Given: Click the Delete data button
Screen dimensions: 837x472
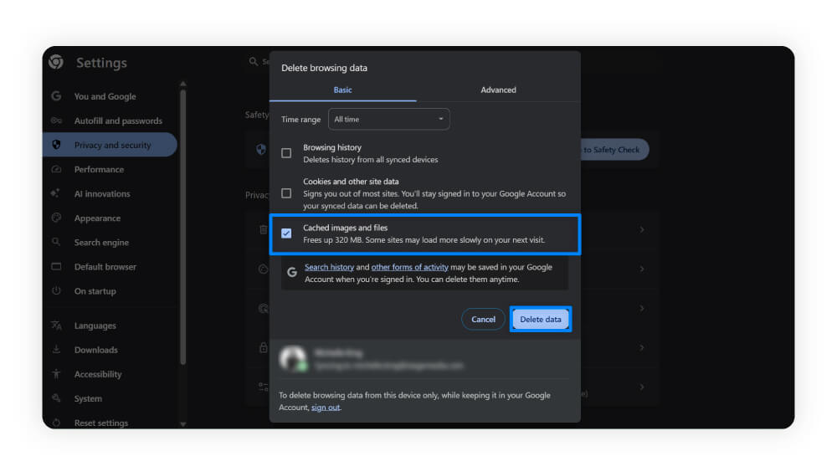Looking at the screenshot, I should [x=540, y=320].
